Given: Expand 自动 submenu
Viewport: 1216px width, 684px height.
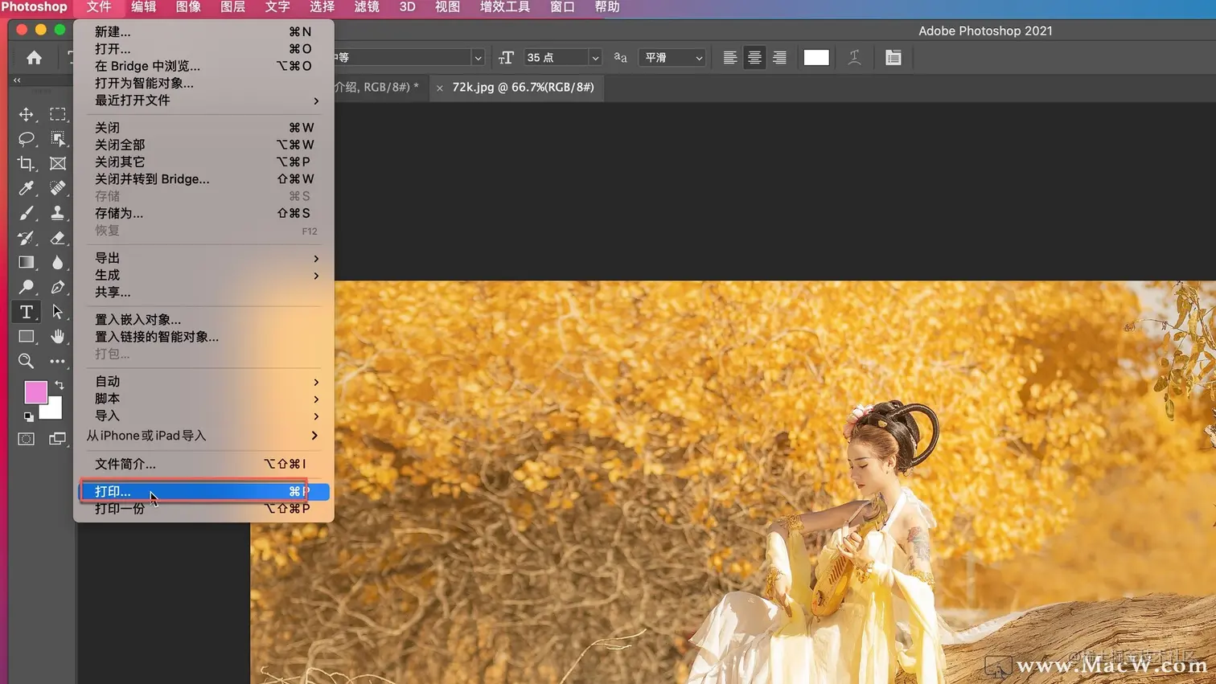Looking at the screenshot, I should click(205, 382).
